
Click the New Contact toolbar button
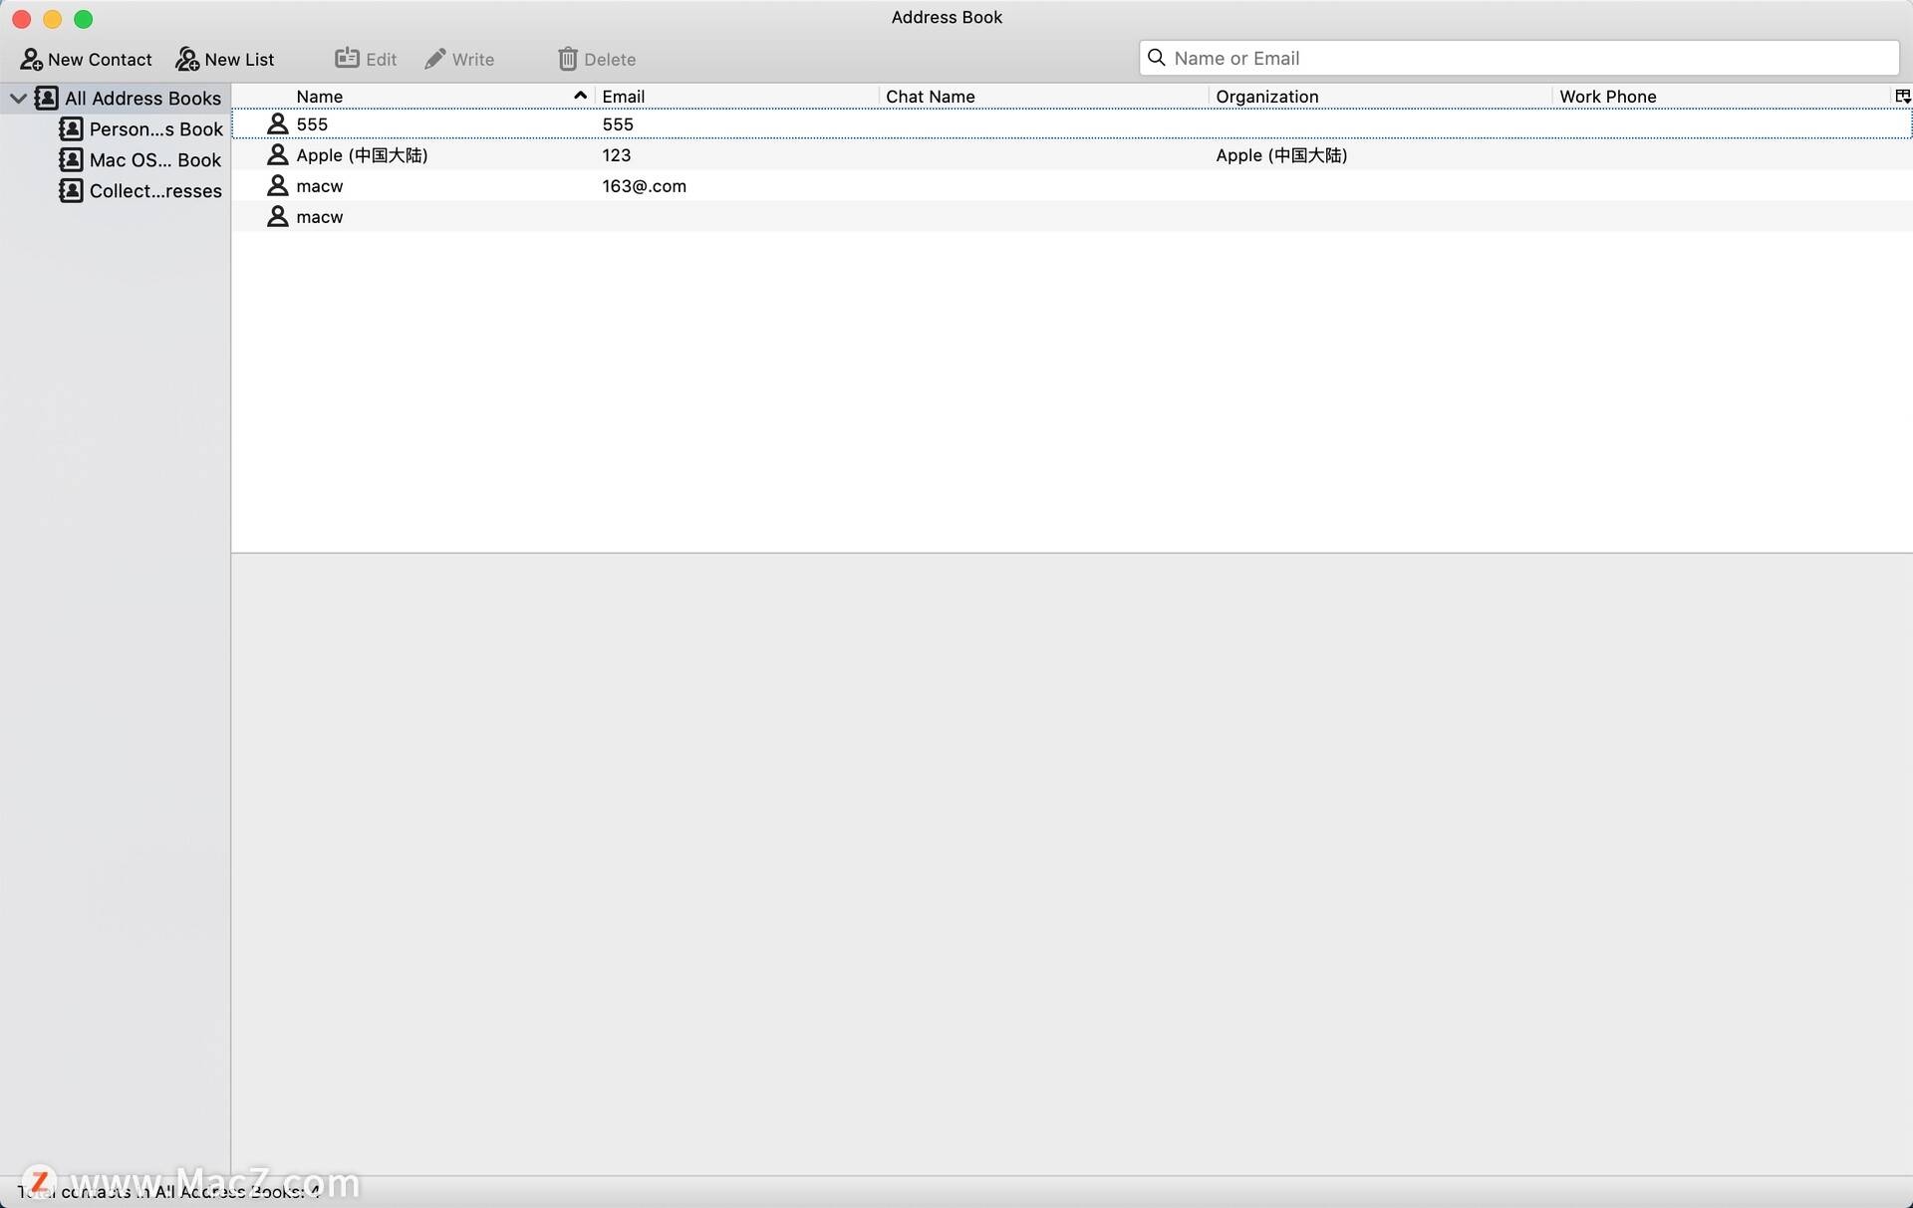point(86,59)
